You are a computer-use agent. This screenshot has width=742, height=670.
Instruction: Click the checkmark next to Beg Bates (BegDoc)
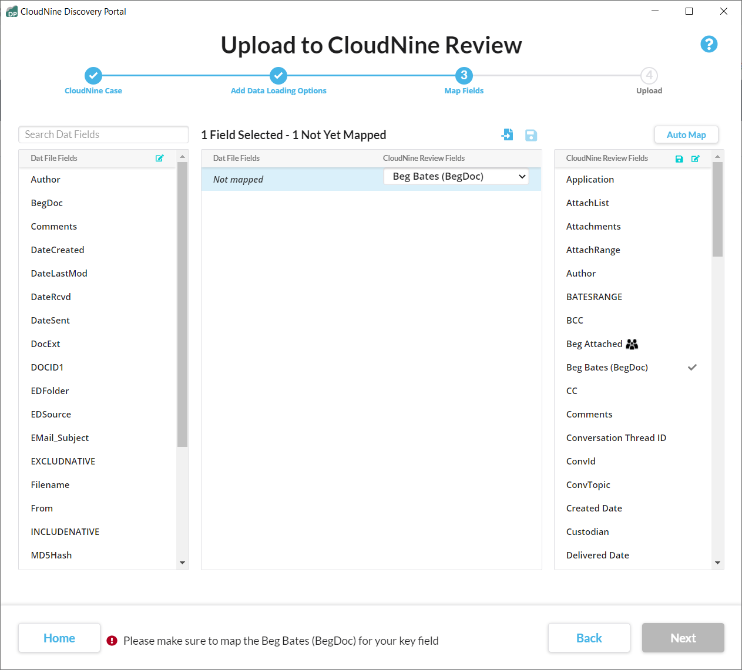click(x=692, y=367)
